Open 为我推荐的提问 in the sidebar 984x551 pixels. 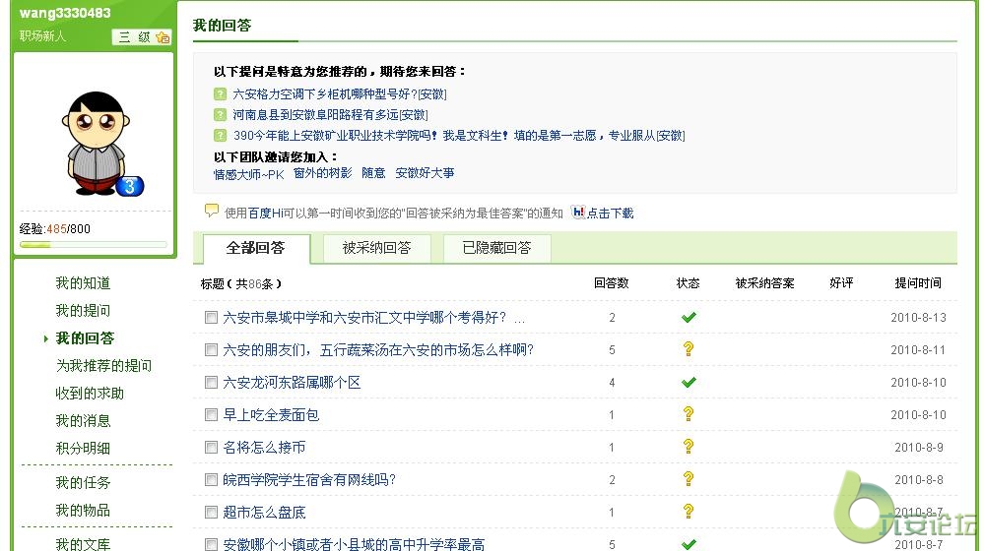point(103,366)
